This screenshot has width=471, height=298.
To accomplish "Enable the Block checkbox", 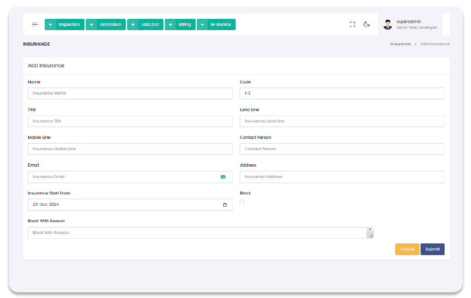I will coord(242,202).
